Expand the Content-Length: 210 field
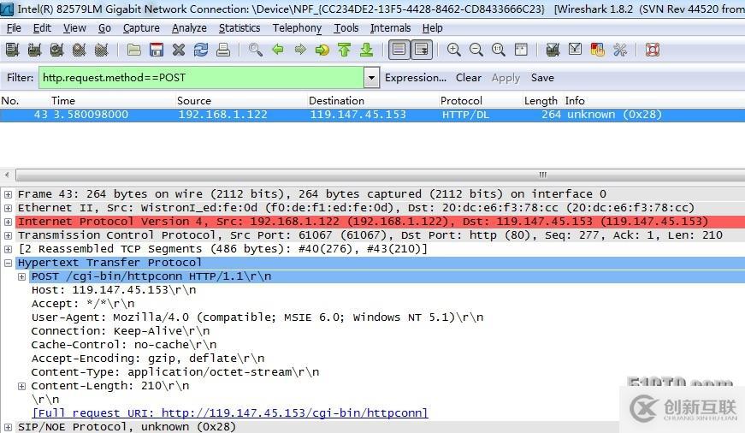The width and height of the screenshot is (745, 433). [x=22, y=386]
